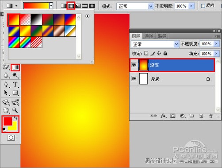The image size is (222, 168).
Task: Pick copper gradient preset
Action: 59,31
